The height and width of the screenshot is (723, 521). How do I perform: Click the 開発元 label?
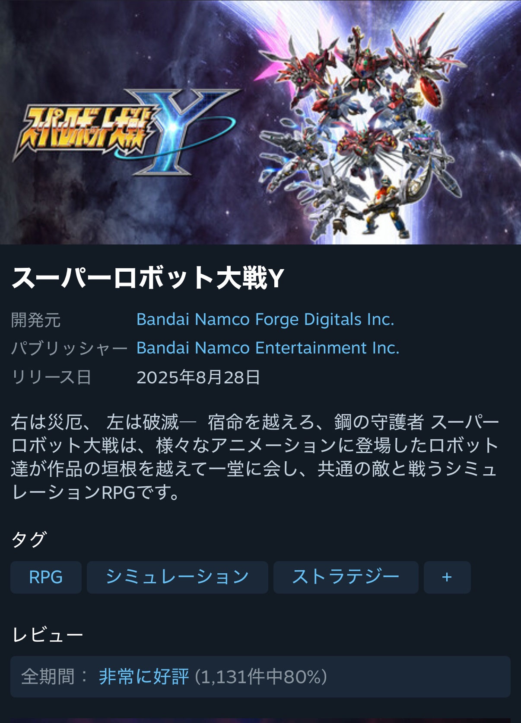click(x=36, y=320)
